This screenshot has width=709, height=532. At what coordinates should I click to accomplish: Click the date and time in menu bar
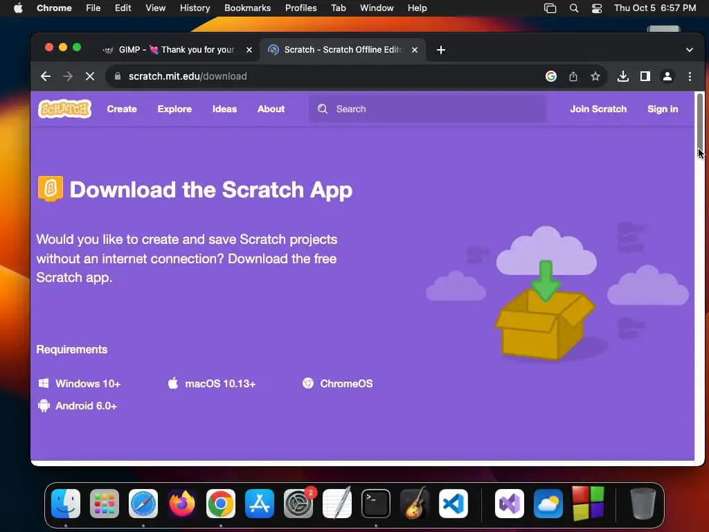[655, 8]
